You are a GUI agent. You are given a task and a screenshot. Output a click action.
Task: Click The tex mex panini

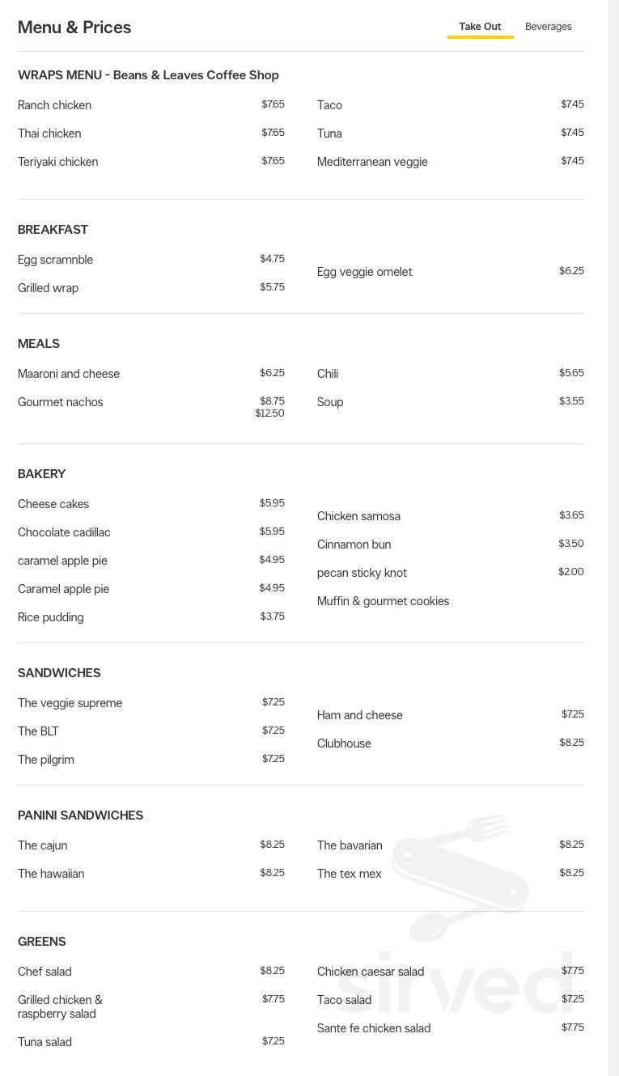[349, 874]
